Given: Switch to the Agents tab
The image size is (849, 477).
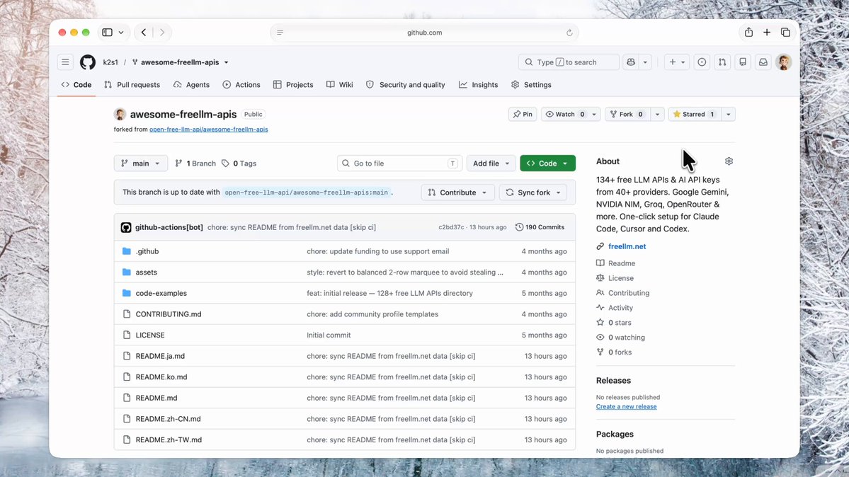Looking at the screenshot, I should pos(191,85).
